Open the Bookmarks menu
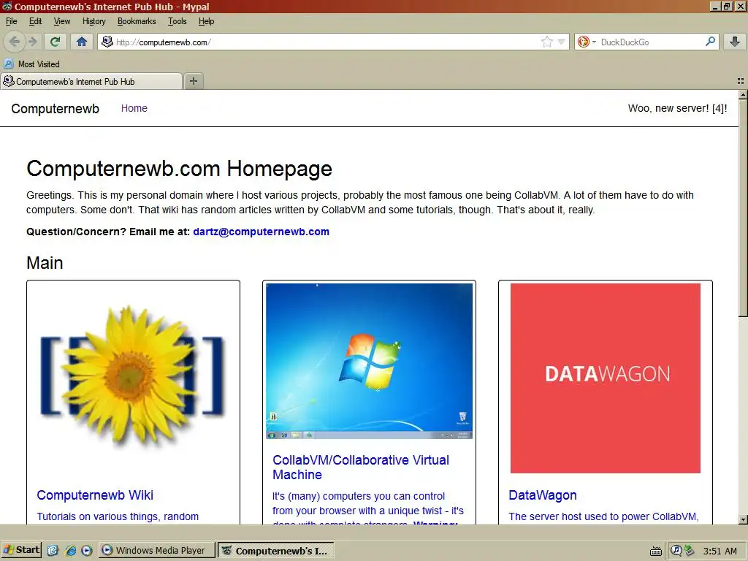The image size is (748, 561). click(137, 21)
